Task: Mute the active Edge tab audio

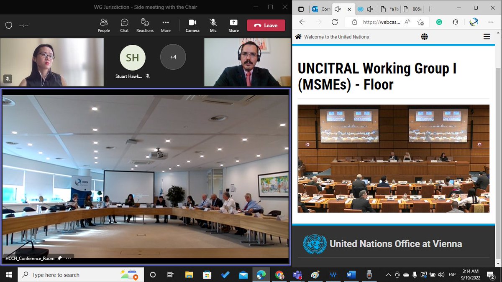Action: click(338, 9)
